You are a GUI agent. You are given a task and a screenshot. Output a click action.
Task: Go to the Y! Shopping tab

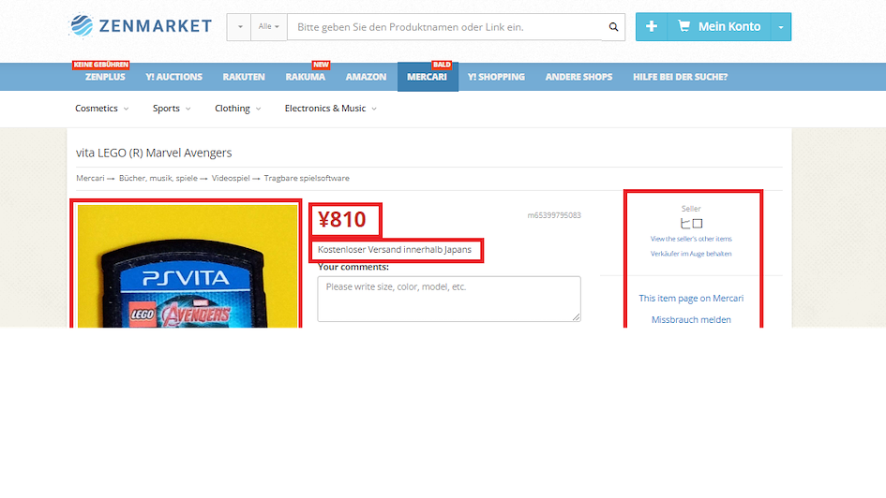496,77
